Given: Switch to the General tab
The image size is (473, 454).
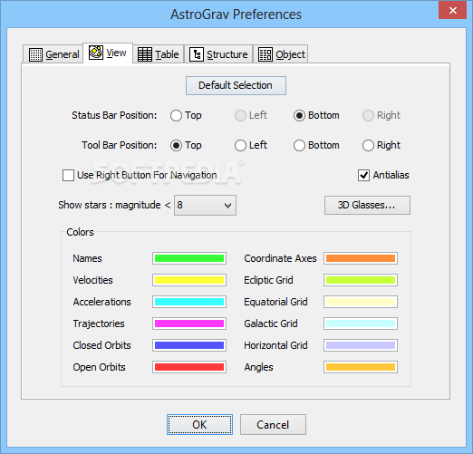Looking at the screenshot, I should pos(53,54).
